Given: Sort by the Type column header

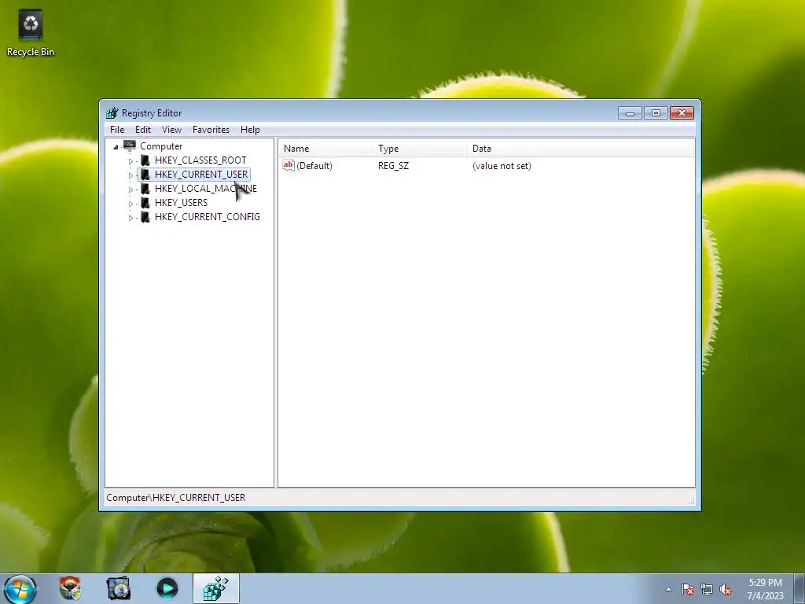Looking at the screenshot, I should coord(421,149).
